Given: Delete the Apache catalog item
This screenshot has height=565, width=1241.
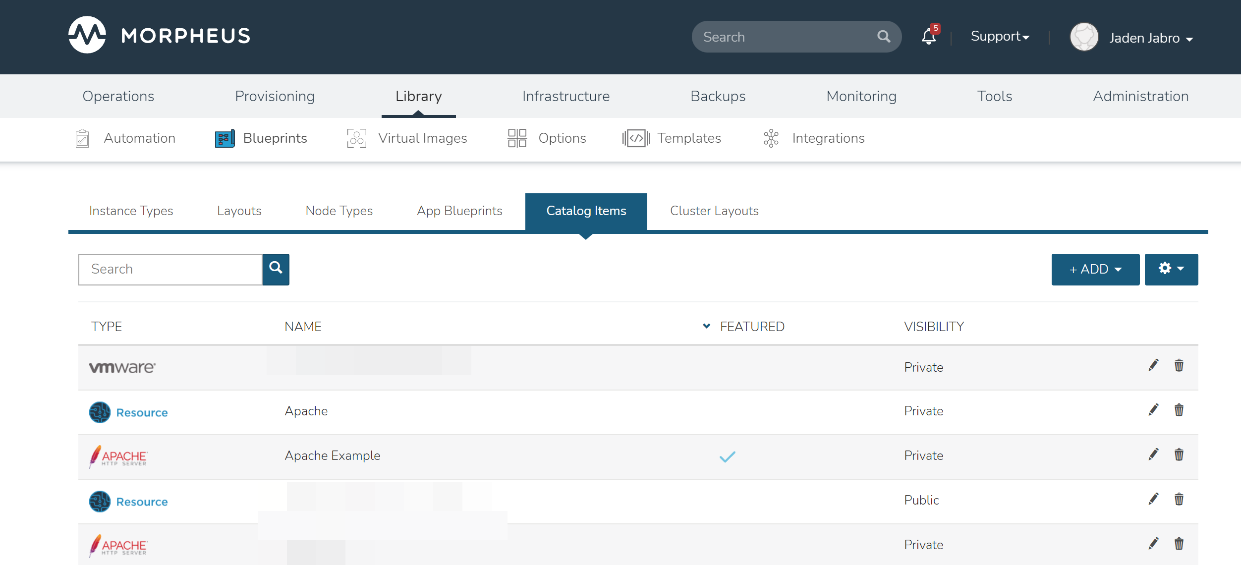Looking at the screenshot, I should click(1179, 410).
